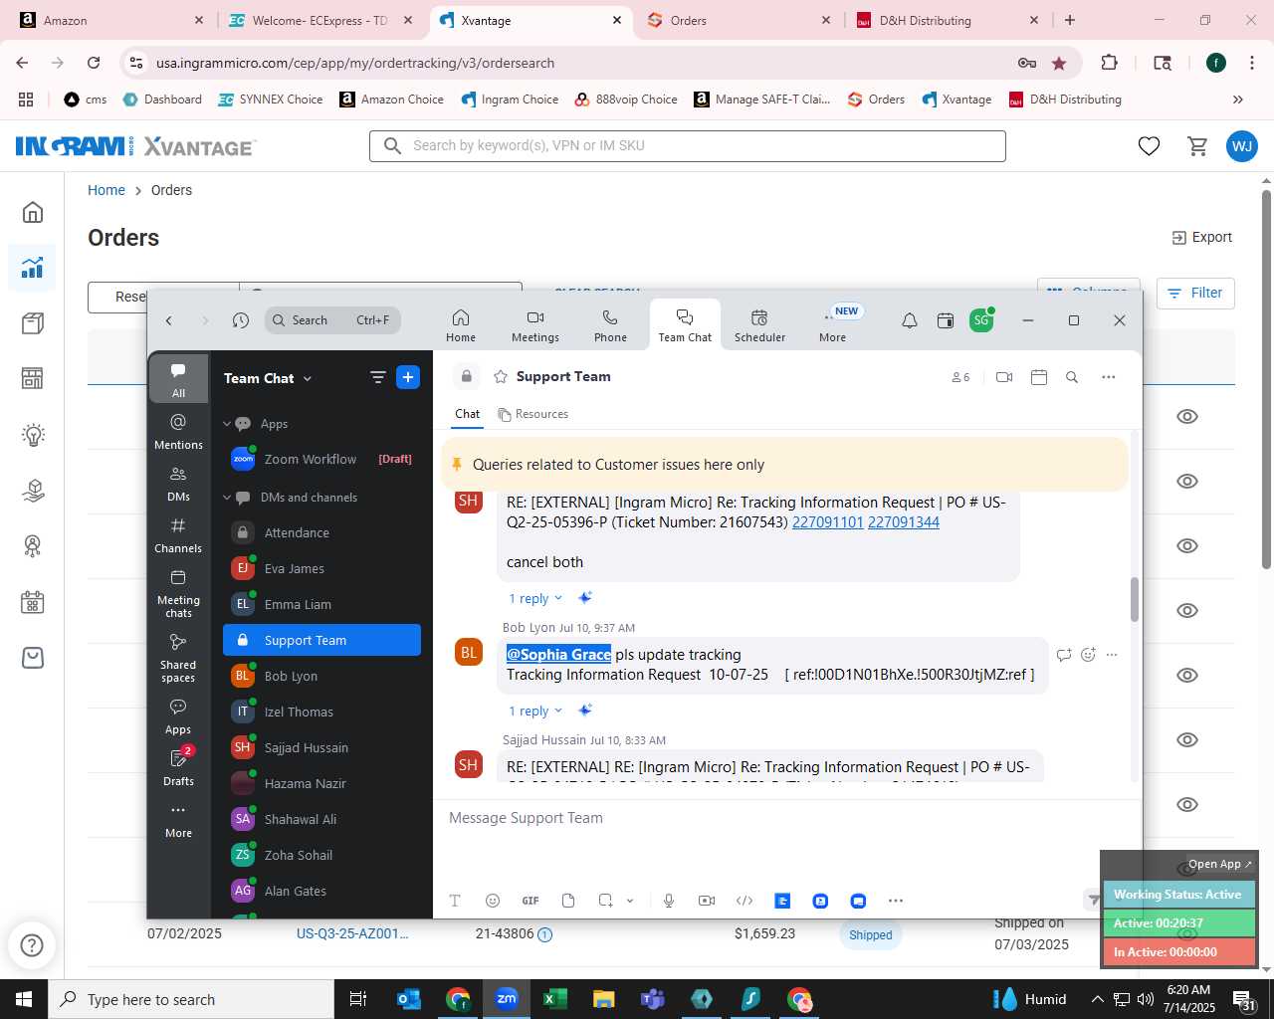1274x1019 pixels.
Task: Click the Open App button in status widget
Action: click(1220, 864)
